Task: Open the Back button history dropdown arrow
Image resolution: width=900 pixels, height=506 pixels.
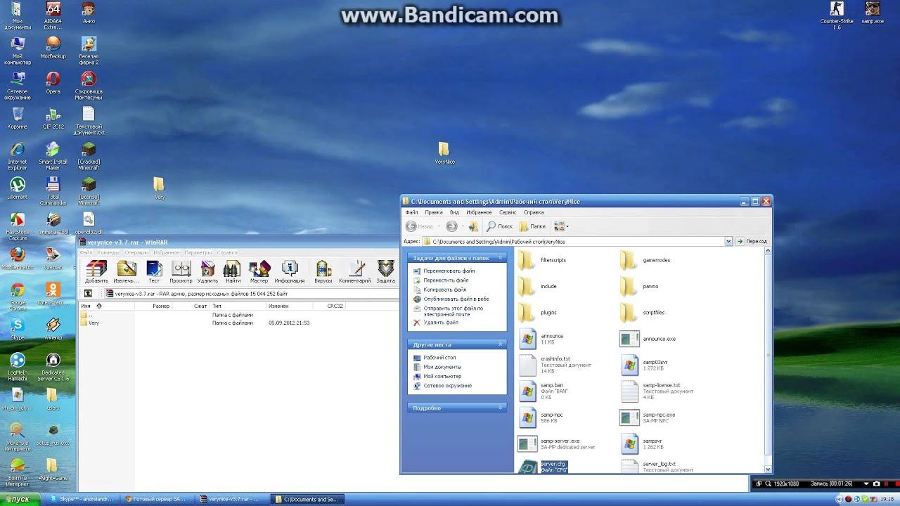Action: tap(439, 226)
